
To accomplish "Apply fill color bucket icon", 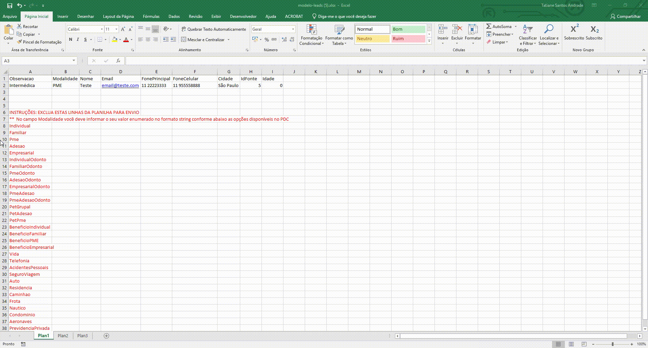I will [115, 39].
